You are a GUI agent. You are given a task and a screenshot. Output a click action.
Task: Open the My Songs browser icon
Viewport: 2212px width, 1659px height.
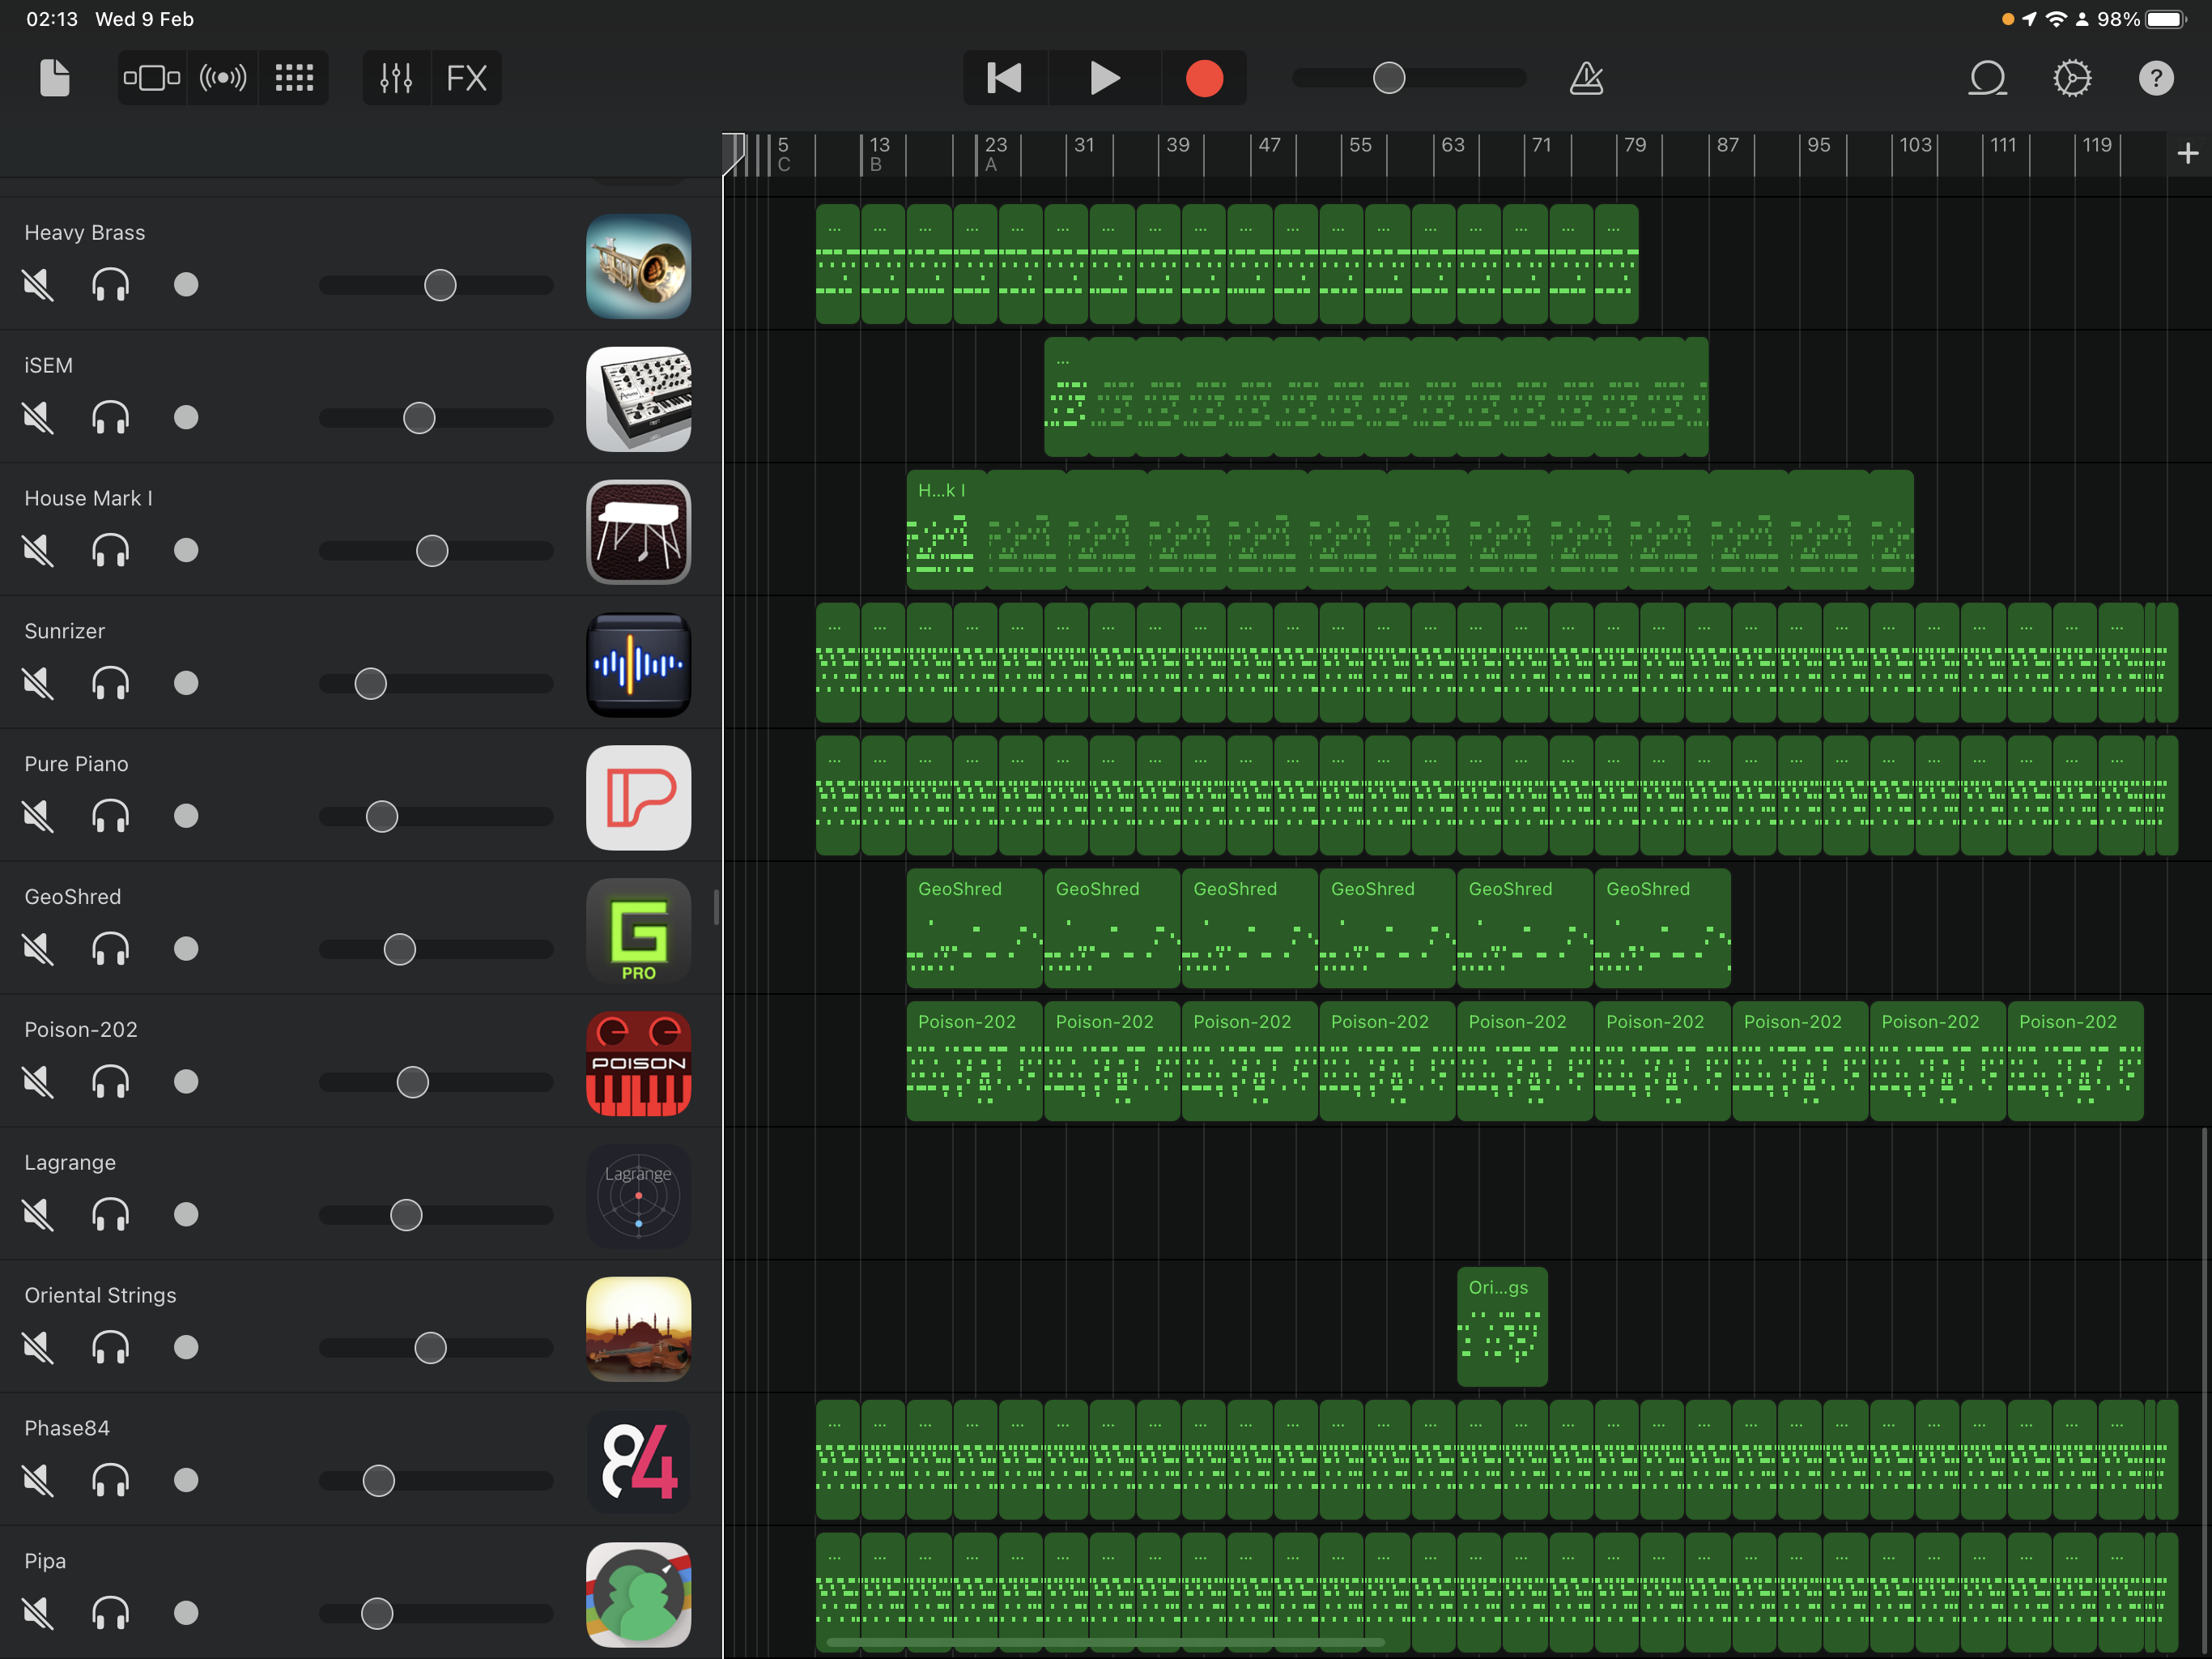[x=54, y=78]
